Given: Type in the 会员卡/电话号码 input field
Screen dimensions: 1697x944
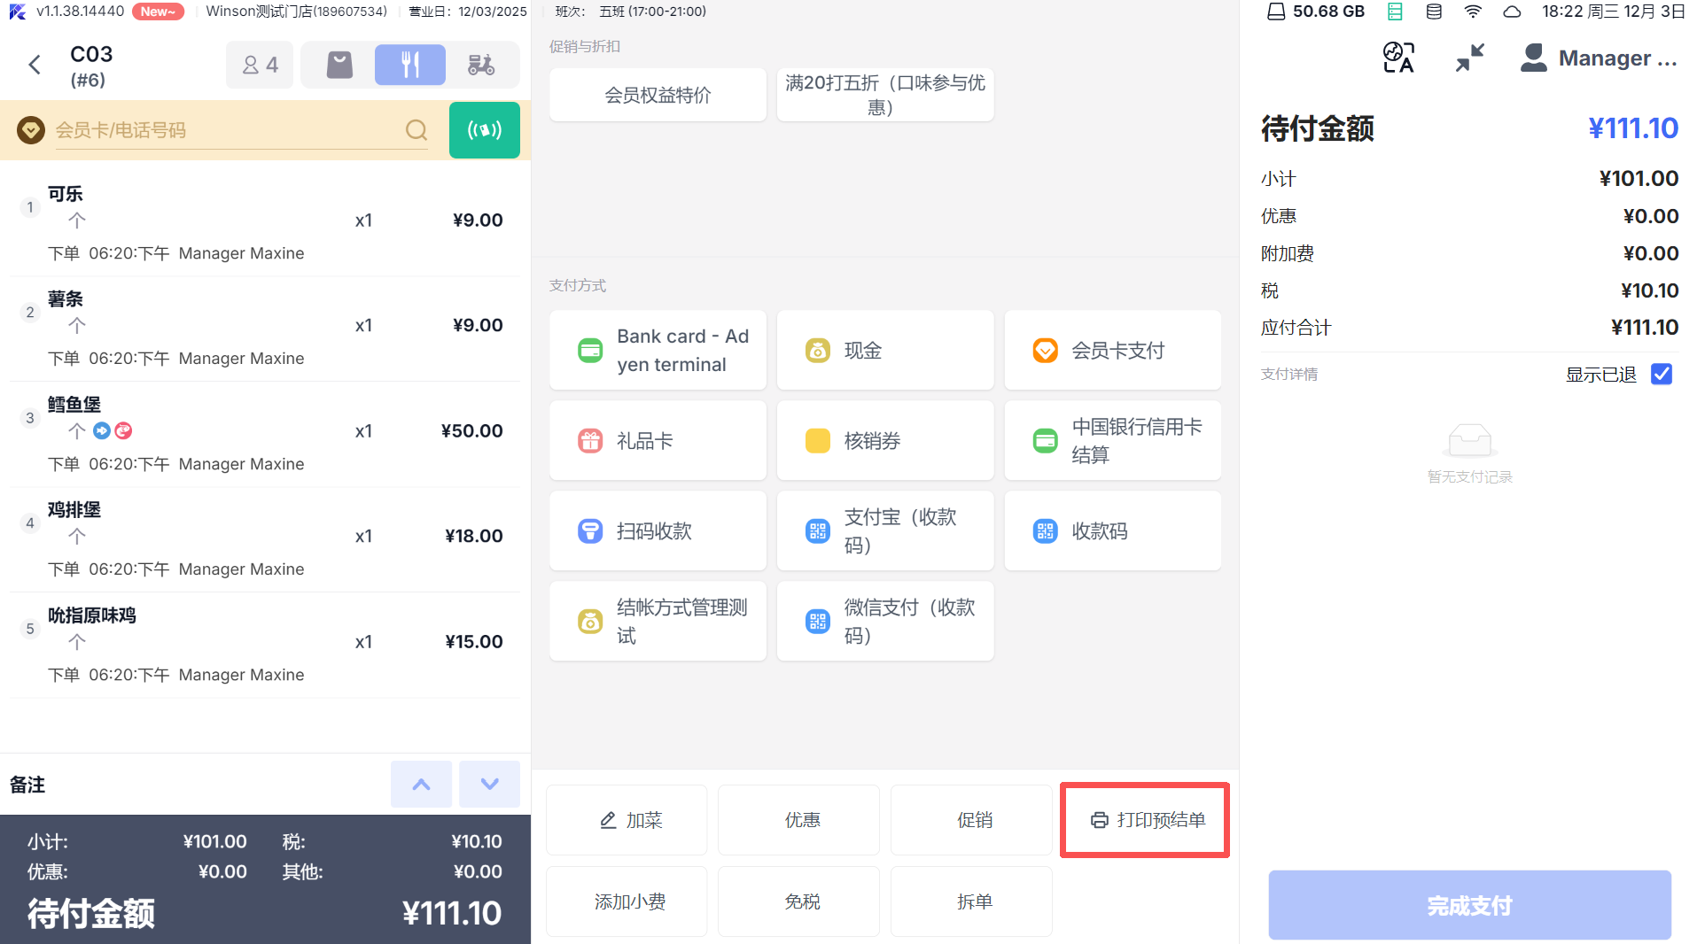Looking at the screenshot, I should click(226, 130).
